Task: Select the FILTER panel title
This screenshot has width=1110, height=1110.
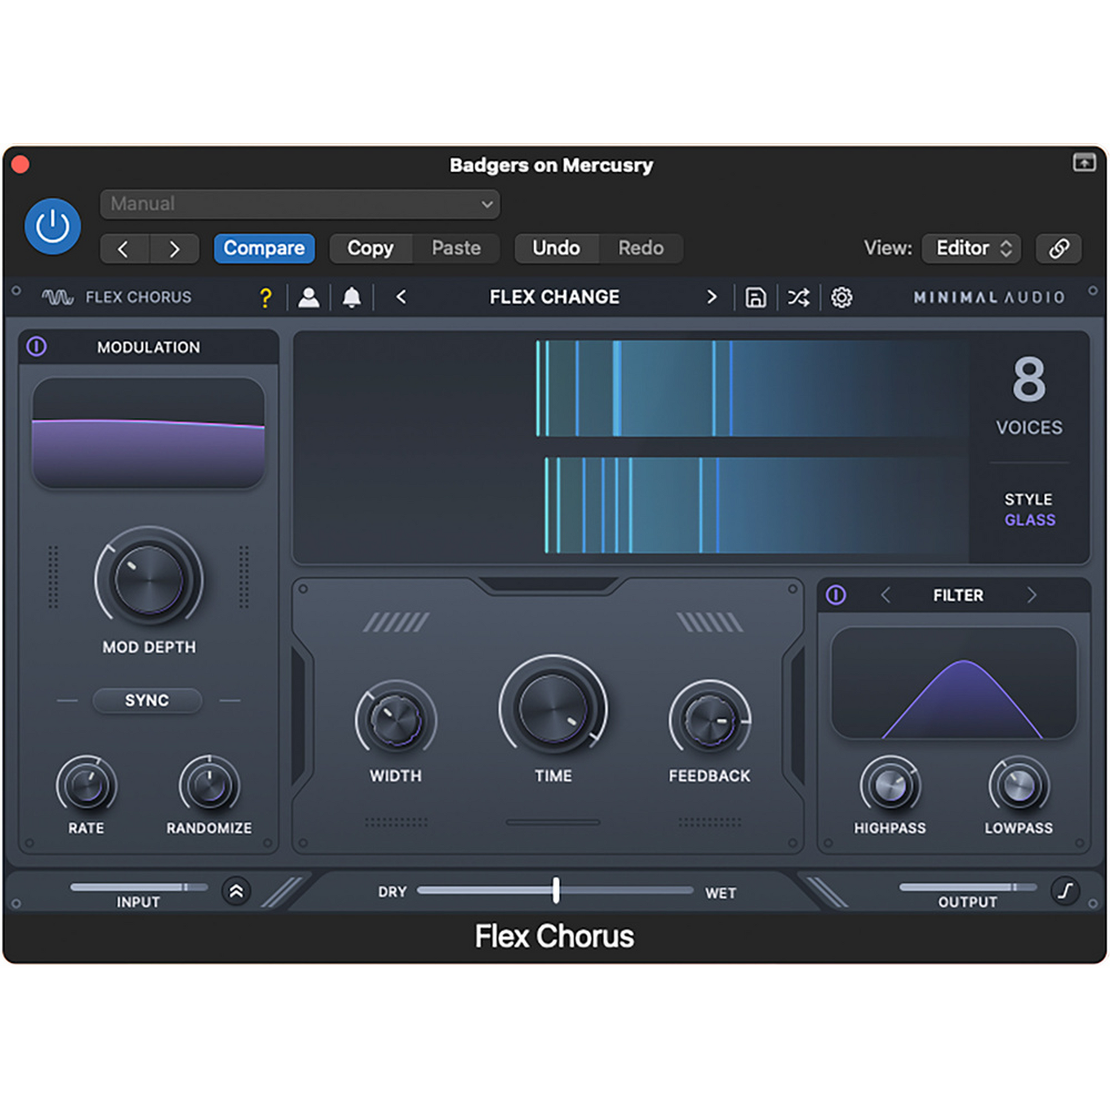Action: pos(958,595)
